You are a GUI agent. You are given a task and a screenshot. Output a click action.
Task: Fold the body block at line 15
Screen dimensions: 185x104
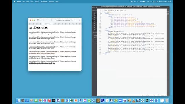click(101, 30)
